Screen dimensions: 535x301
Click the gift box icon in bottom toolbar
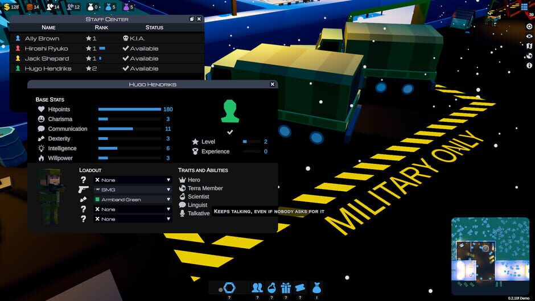tap(286, 288)
